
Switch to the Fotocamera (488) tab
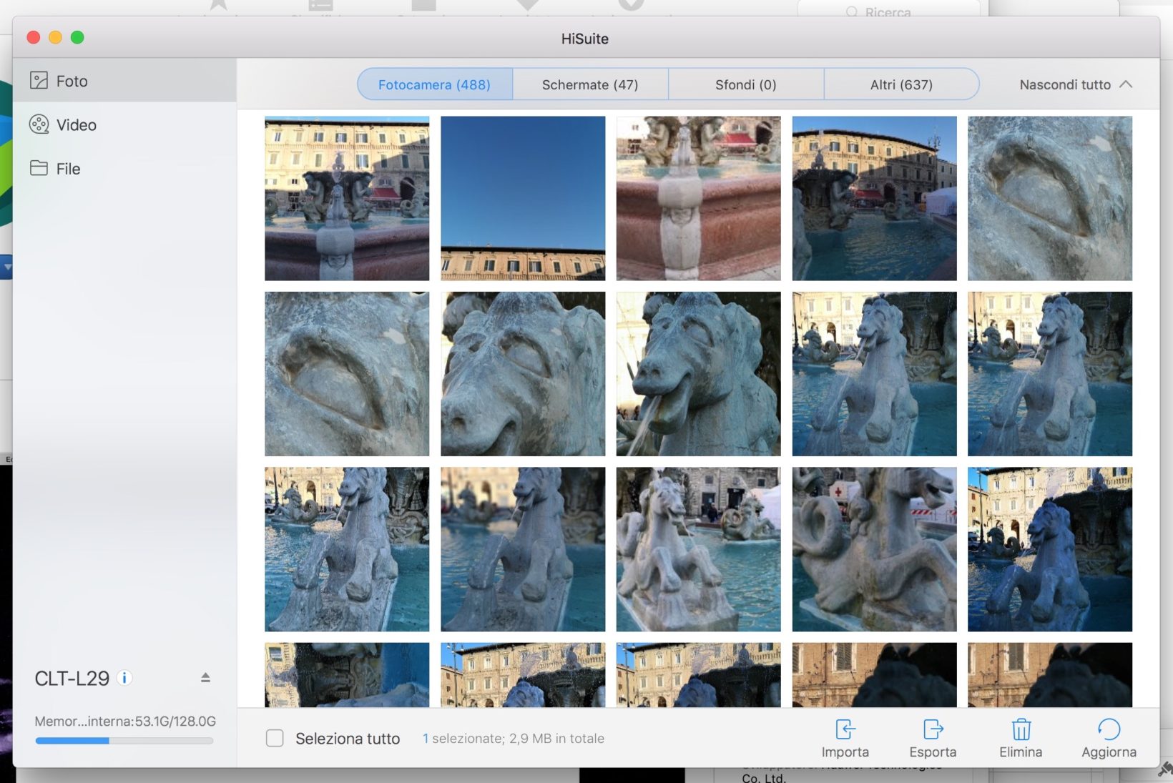coord(435,84)
